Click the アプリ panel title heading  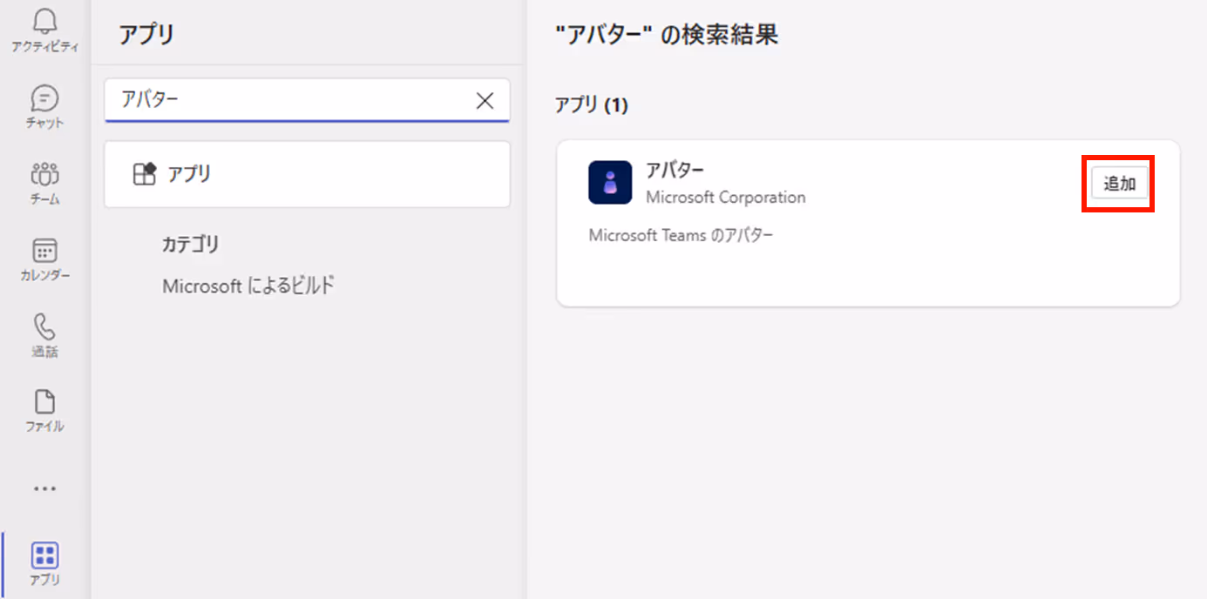click(x=146, y=35)
